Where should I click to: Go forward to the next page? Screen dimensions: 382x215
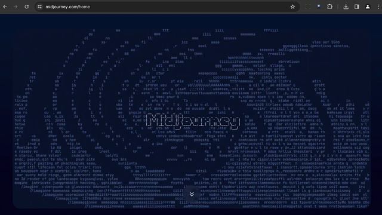[16, 7]
